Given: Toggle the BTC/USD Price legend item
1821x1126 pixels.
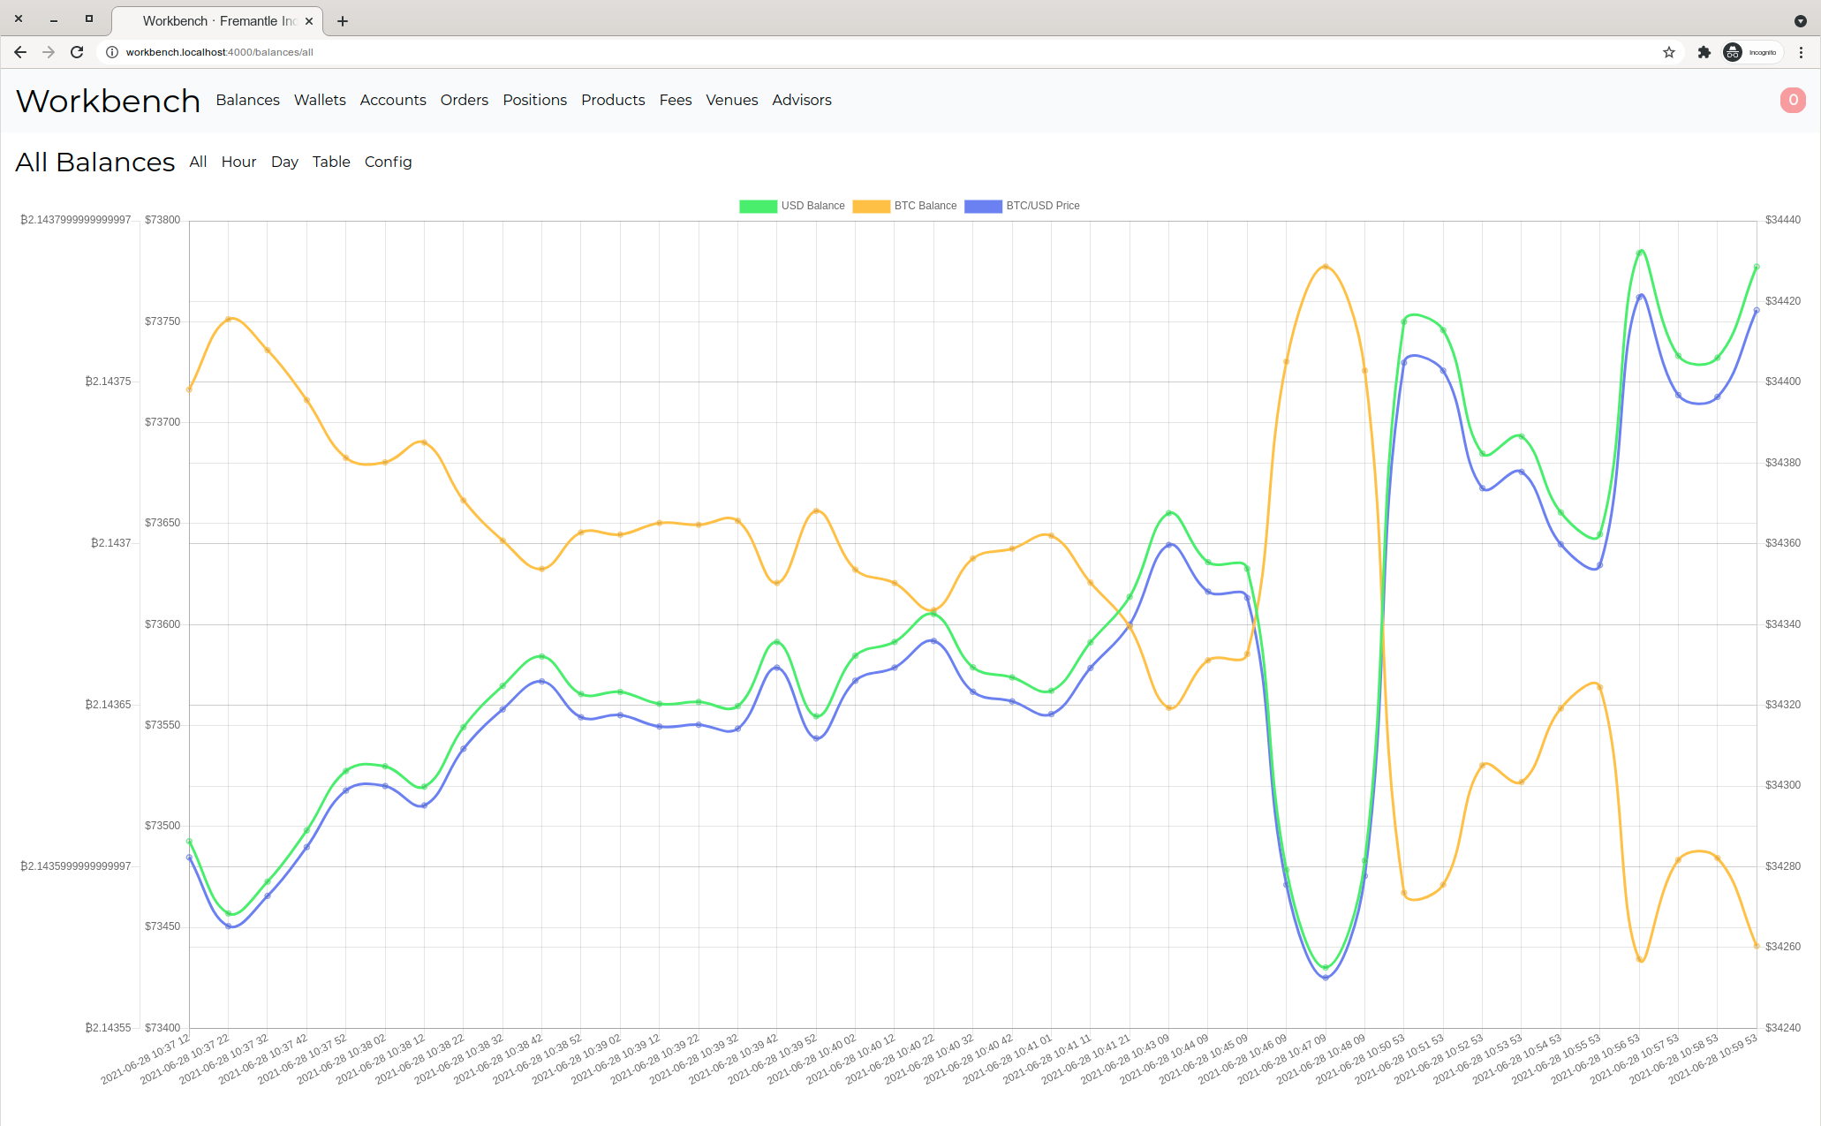Looking at the screenshot, I should point(1022,206).
